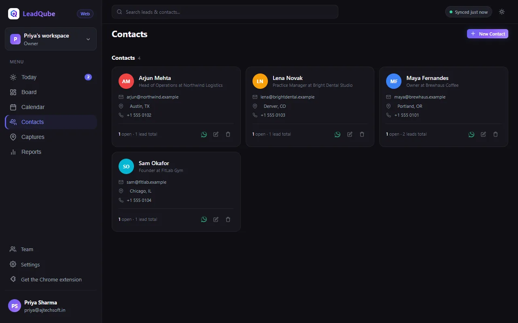
Task: Edit the Arjun Mehta contact
Action: click(216, 134)
